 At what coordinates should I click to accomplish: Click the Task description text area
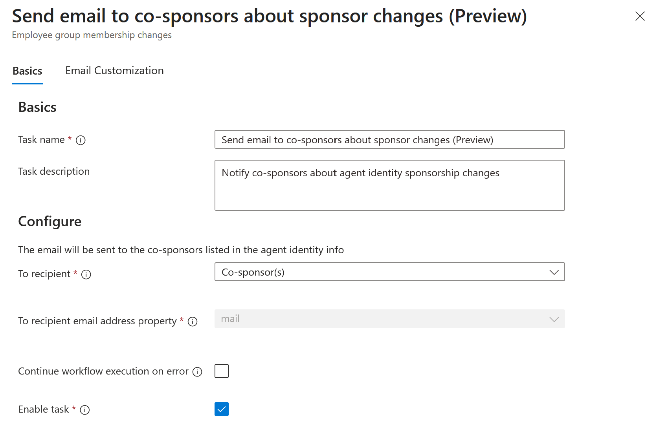tap(389, 185)
